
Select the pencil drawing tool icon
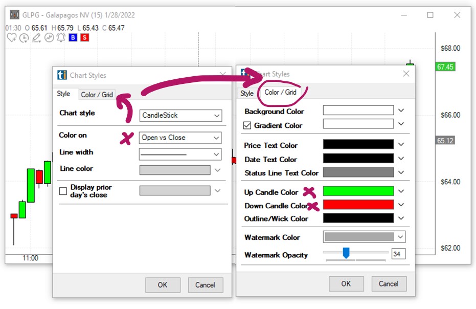[x=36, y=38]
